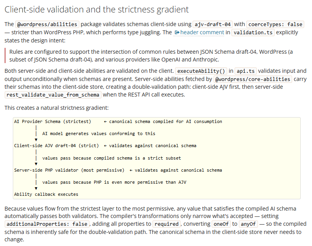
Task: Click the oneOf inline code label
Action: (x=221, y=224)
